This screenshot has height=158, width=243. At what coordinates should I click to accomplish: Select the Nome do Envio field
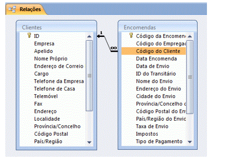154,81
